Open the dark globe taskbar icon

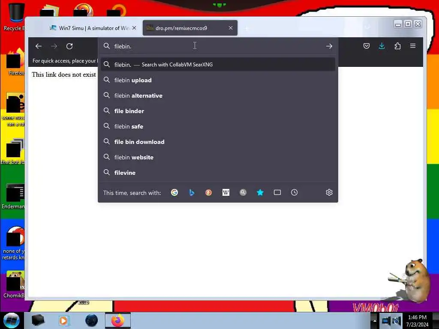pyautogui.click(x=91, y=320)
